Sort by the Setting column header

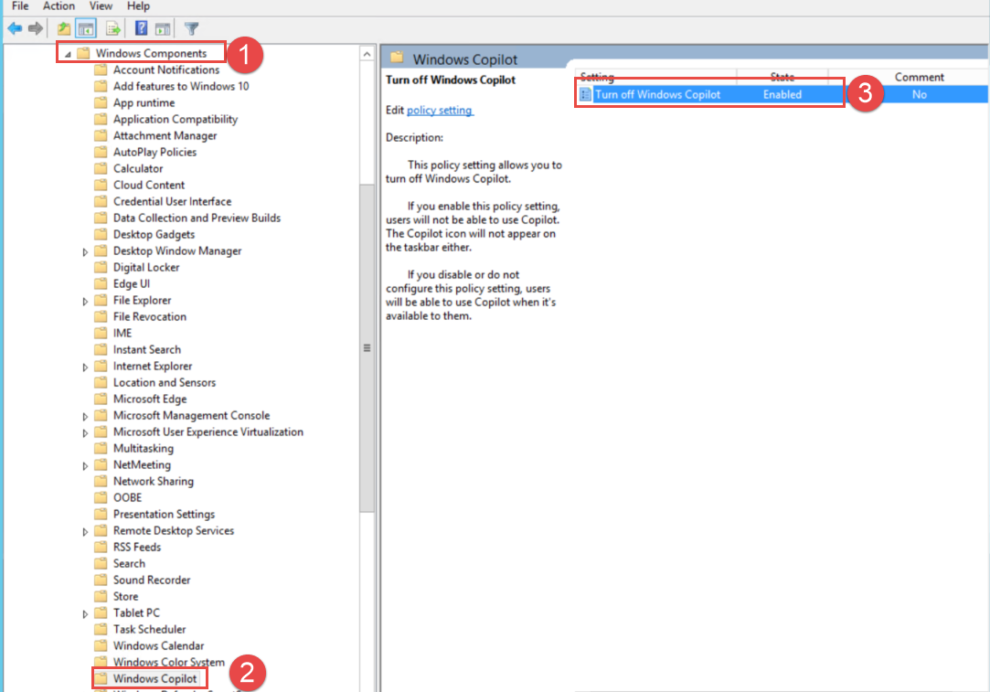pyautogui.click(x=655, y=77)
